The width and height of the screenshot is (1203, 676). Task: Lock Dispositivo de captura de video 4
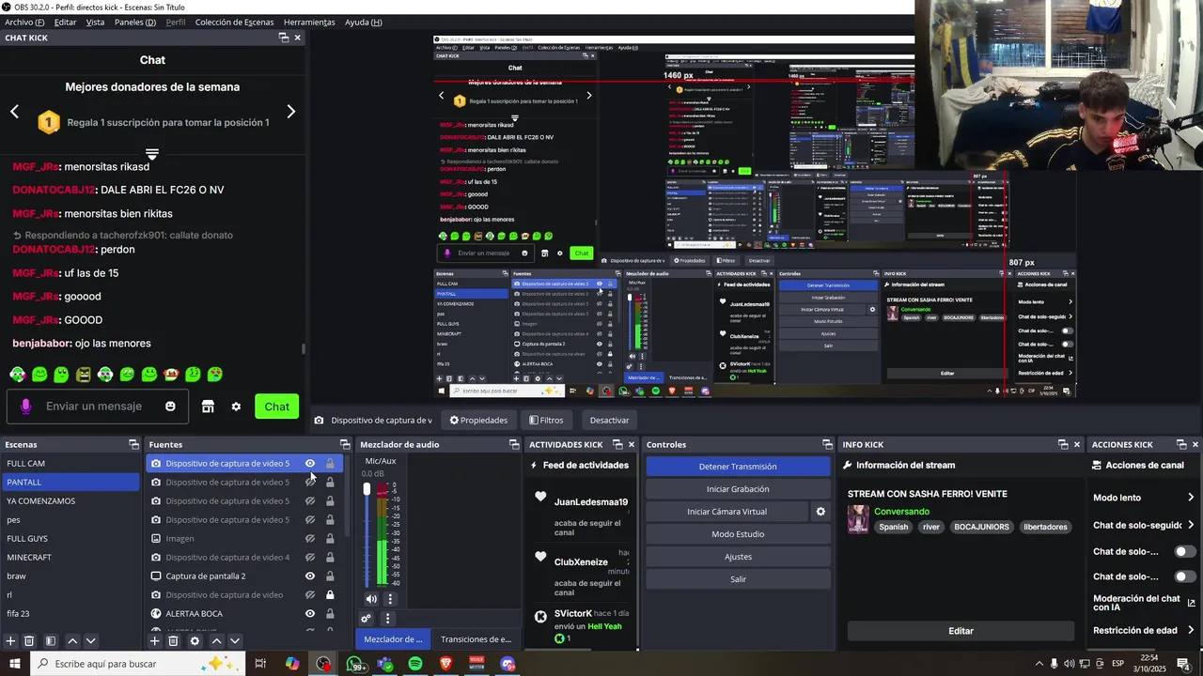(x=330, y=557)
